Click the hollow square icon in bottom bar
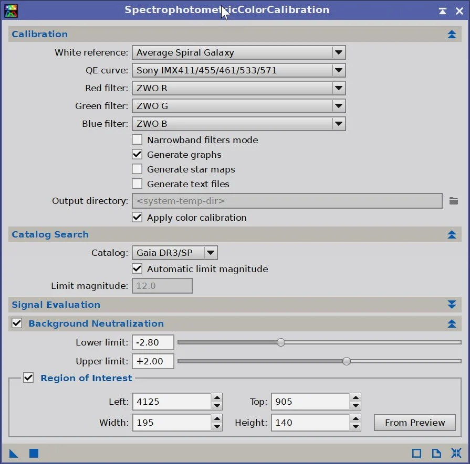Screen dimensions: 470x464 [416, 454]
